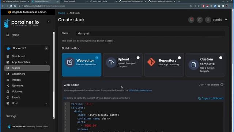The width and height of the screenshot is (234, 132).
Task: Collapse sidebar with double-chevron icon
Action: pyautogui.click(x=49, y=21)
